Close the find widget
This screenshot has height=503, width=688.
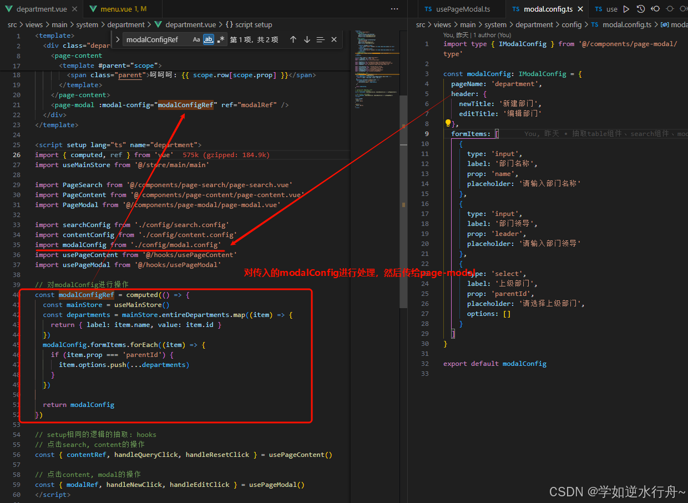click(x=333, y=39)
